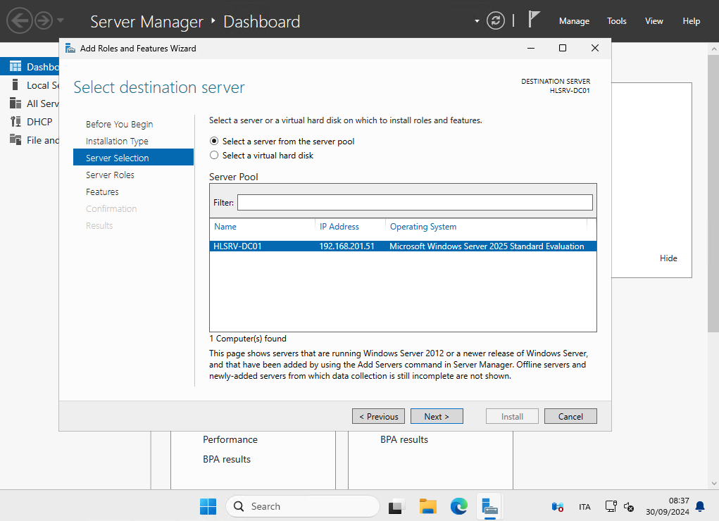This screenshot has height=521, width=719.
Task: Open the notifications flag icon
Action: click(x=534, y=20)
